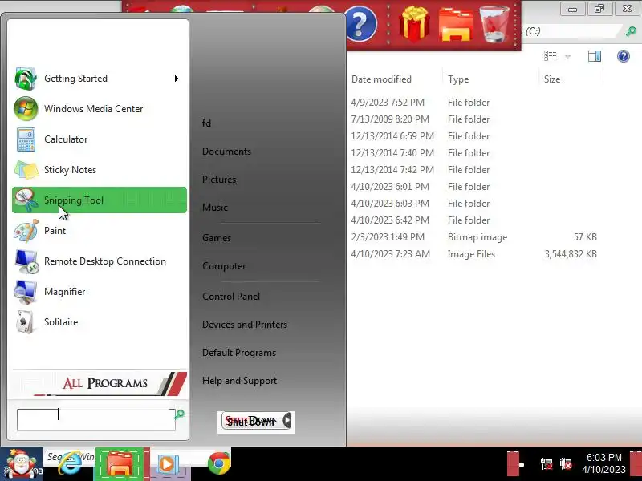This screenshot has height=481, width=642.
Task: Click the Windows Media Center logo icon
Action: tap(26, 109)
